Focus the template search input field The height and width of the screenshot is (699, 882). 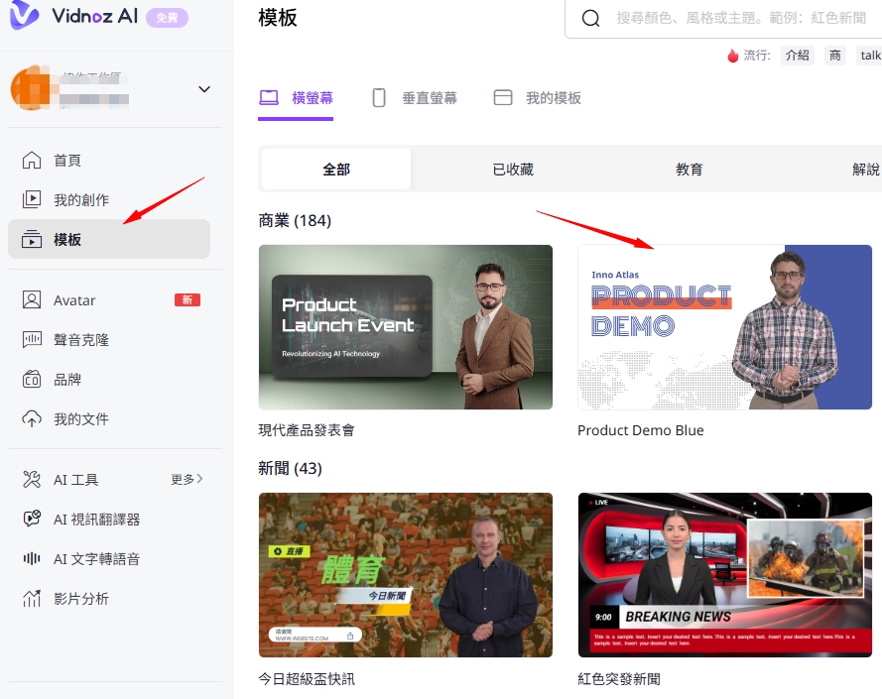(x=723, y=18)
